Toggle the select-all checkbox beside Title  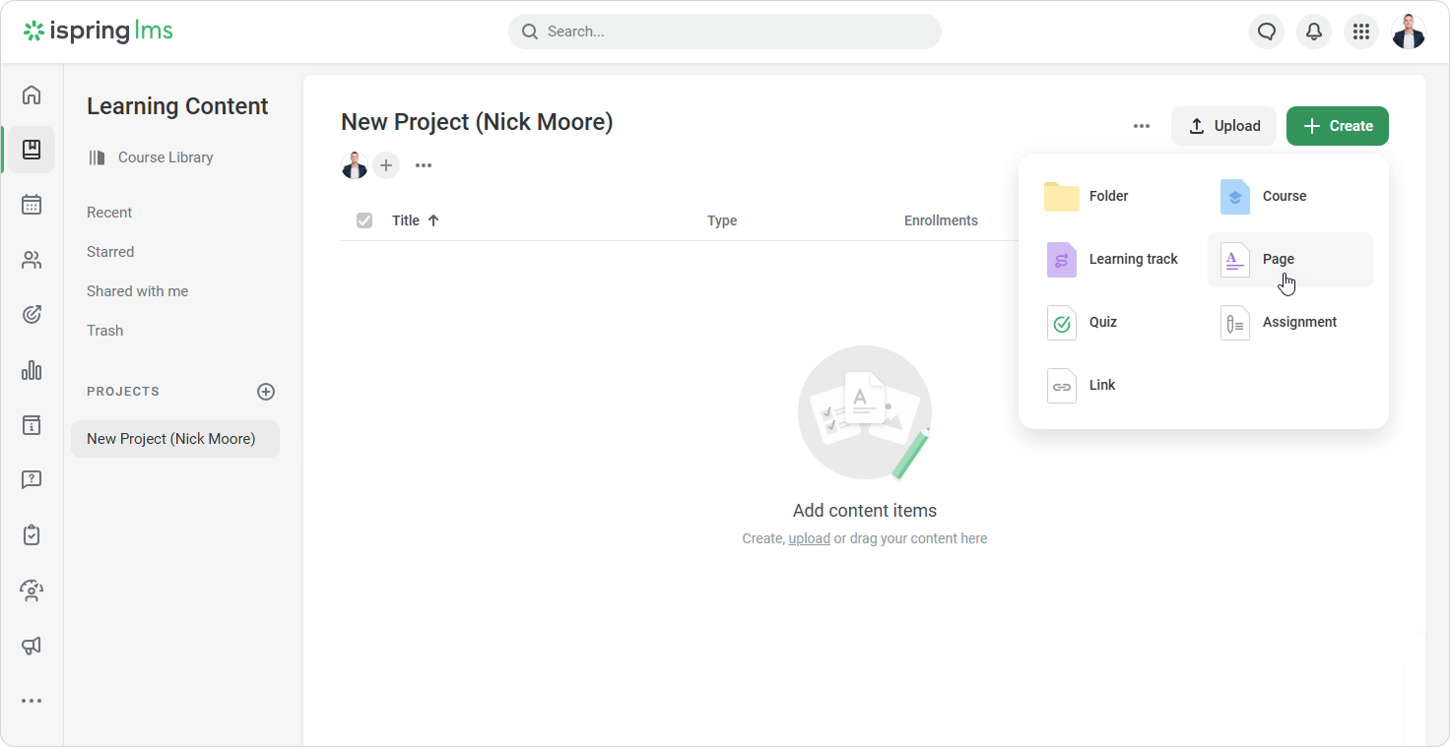[x=364, y=220]
